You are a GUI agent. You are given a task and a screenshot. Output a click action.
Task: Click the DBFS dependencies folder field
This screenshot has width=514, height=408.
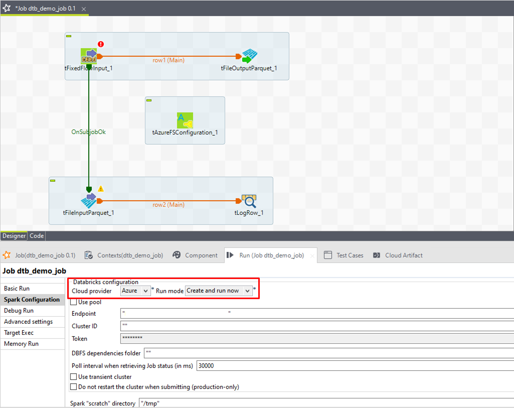pos(329,353)
